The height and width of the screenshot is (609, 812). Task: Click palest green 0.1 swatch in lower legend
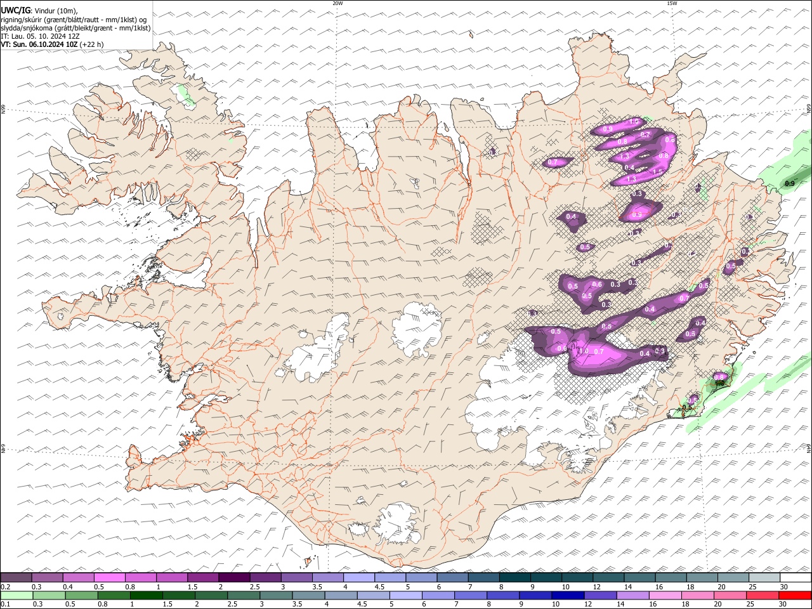point(16,595)
